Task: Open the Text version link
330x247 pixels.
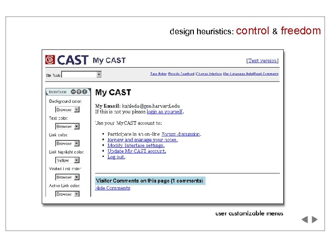Action: pos(262,61)
